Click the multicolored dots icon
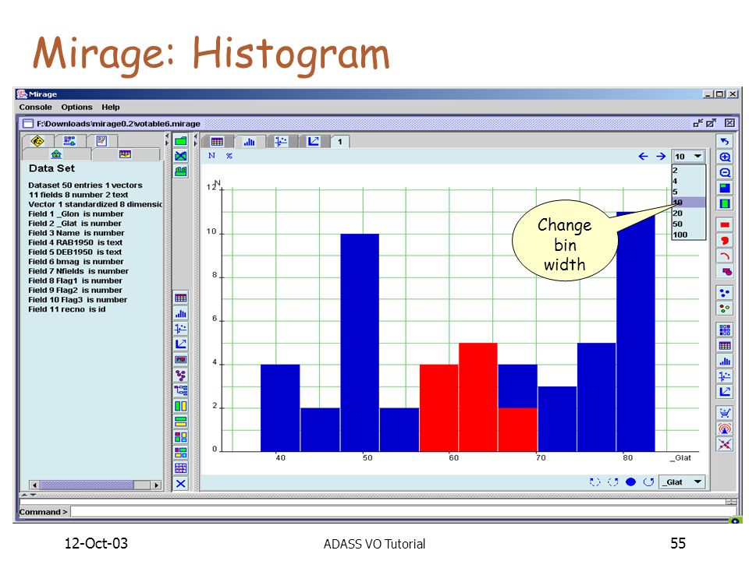Image resolution: width=749 pixels, height=561 pixels. [725, 309]
